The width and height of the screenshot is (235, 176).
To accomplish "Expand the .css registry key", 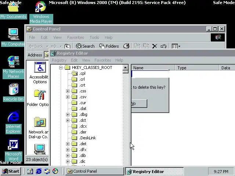I will (x=68, y=91).
